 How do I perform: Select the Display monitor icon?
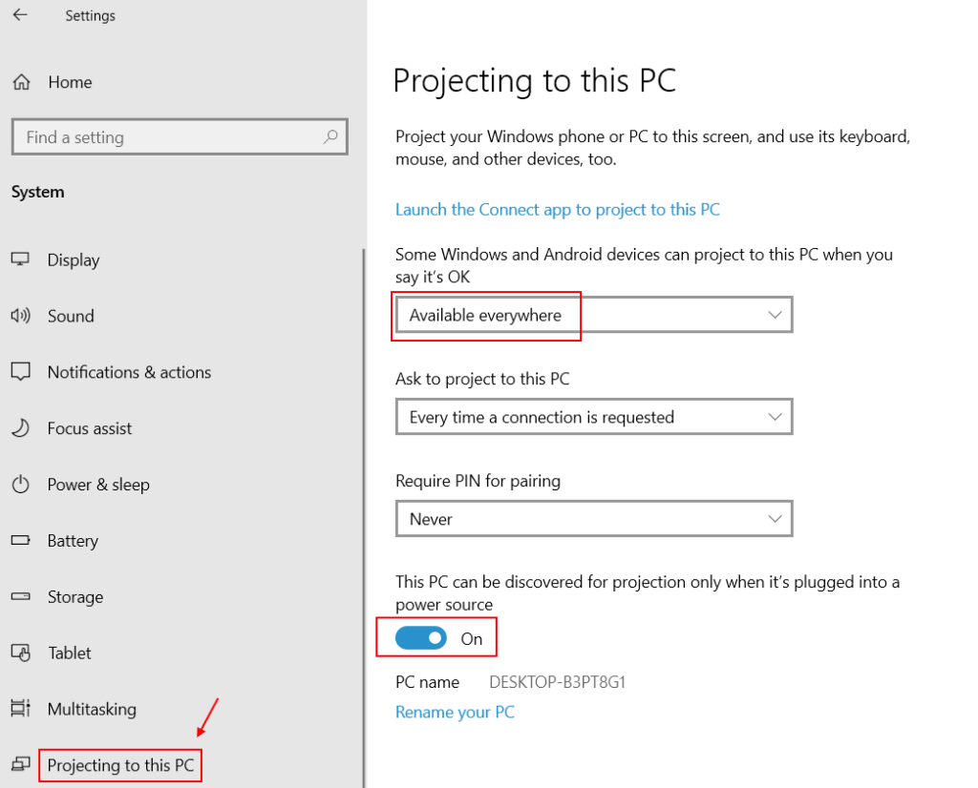pyautogui.click(x=21, y=259)
